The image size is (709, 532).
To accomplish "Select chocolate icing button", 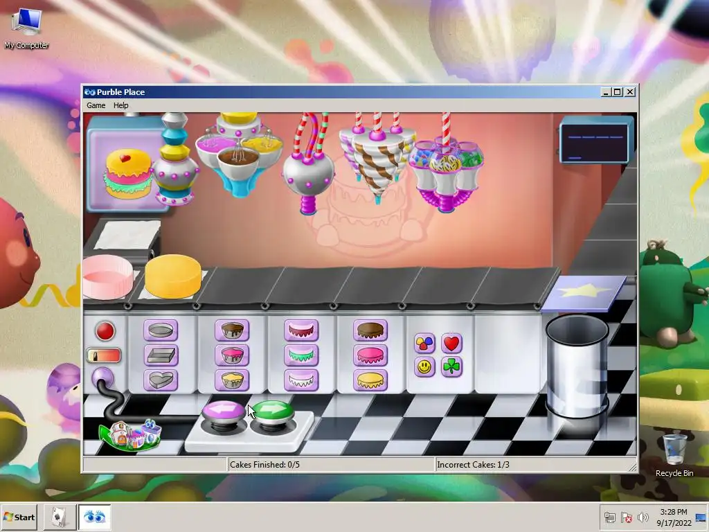I will (x=370, y=330).
